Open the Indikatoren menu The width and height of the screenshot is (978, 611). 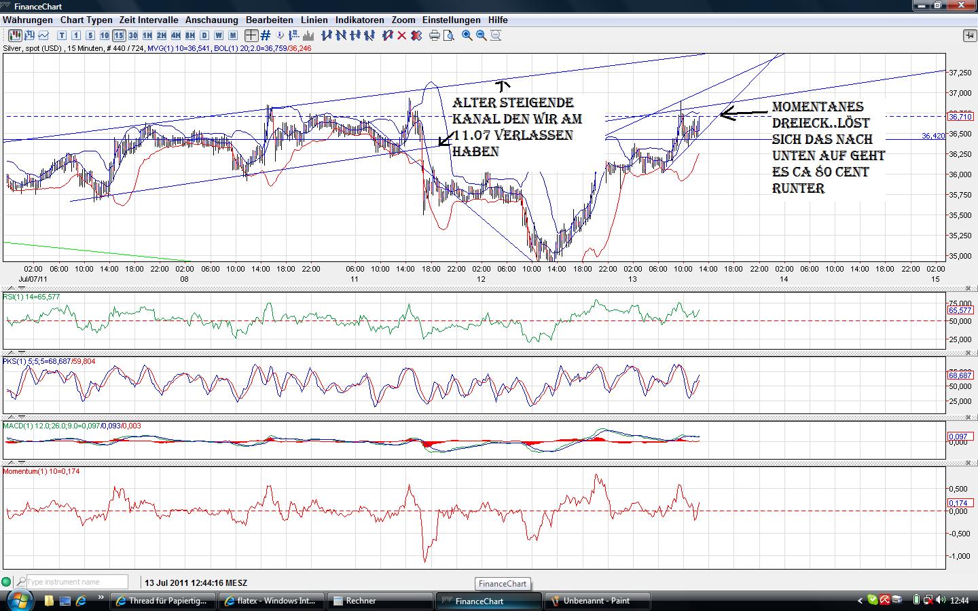coord(360,20)
